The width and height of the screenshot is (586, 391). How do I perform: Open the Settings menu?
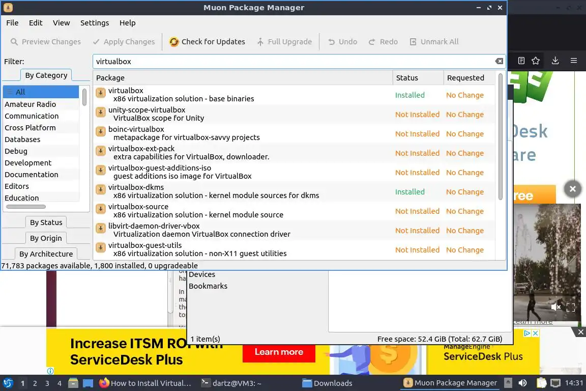[x=95, y=23]
